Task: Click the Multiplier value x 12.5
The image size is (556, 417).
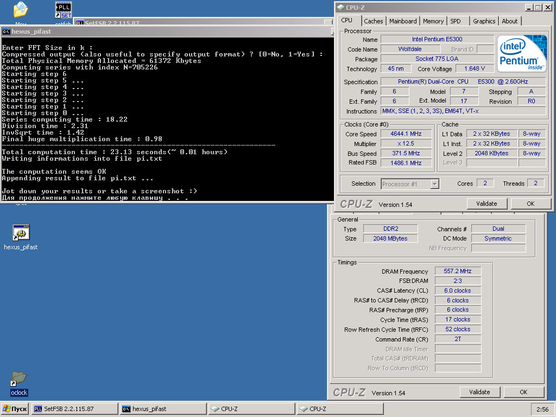Action: pyautogui.click(x=406, y=143)
